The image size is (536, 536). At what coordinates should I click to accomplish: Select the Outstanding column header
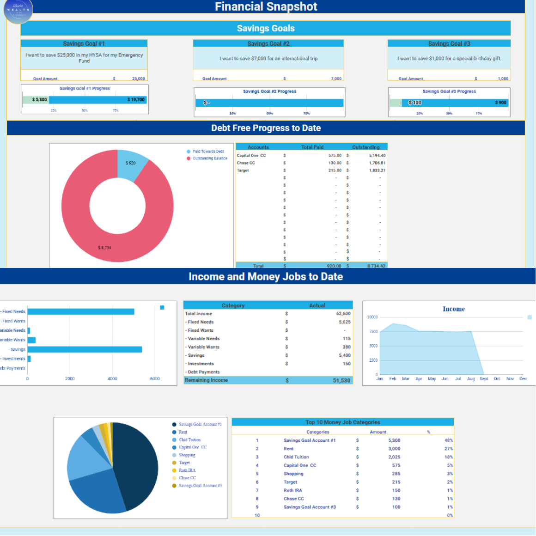point(366,147)
